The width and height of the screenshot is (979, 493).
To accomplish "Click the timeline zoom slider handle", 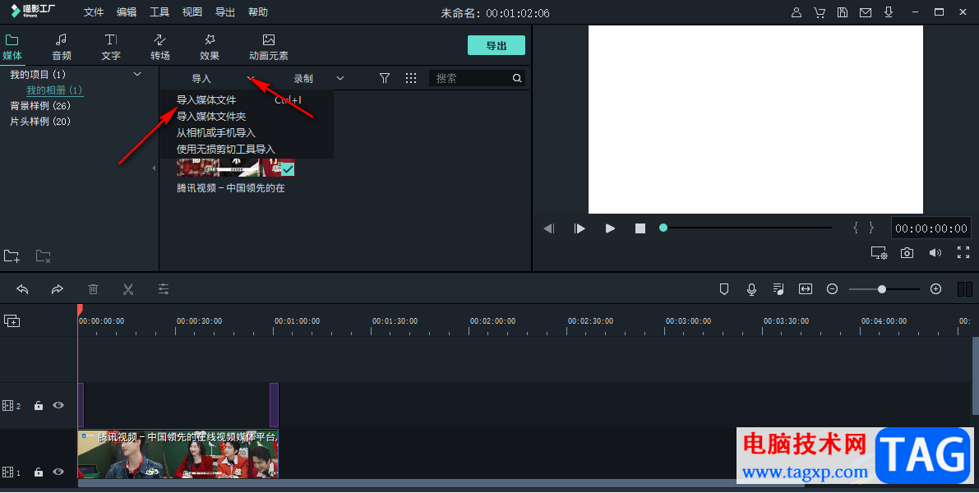I will [x=882, y=289].
